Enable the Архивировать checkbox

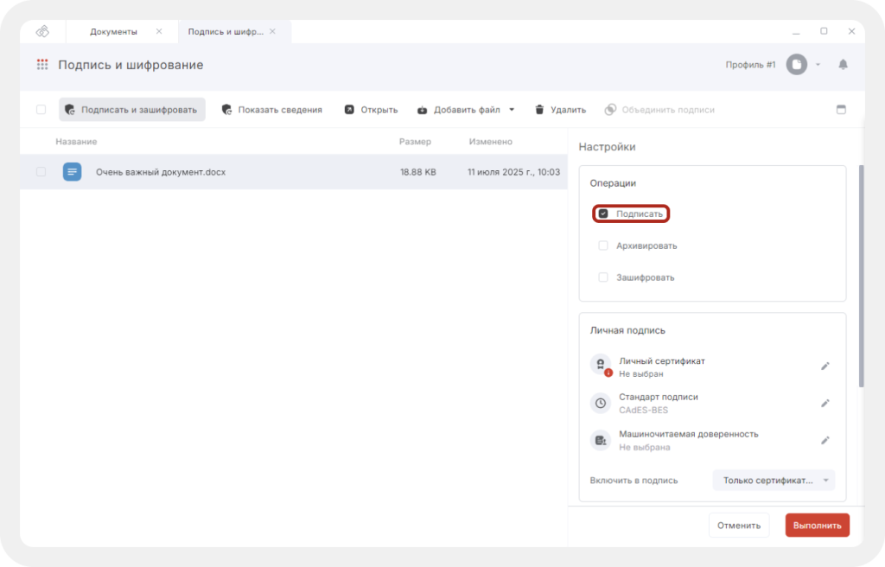[603, 245]
